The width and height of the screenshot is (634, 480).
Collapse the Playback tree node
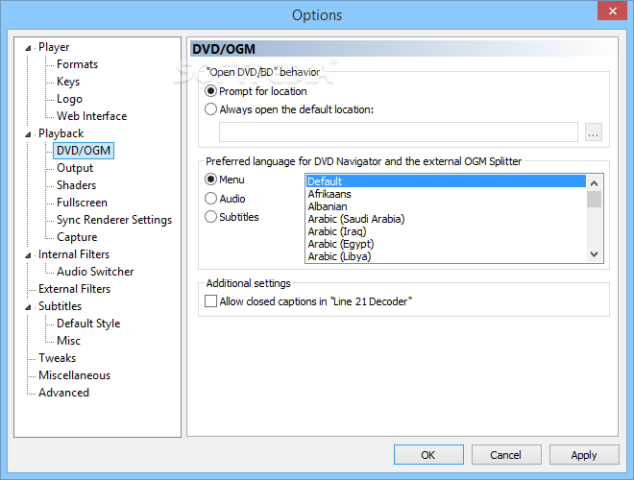pyautogui.click(x=28, y=134)
